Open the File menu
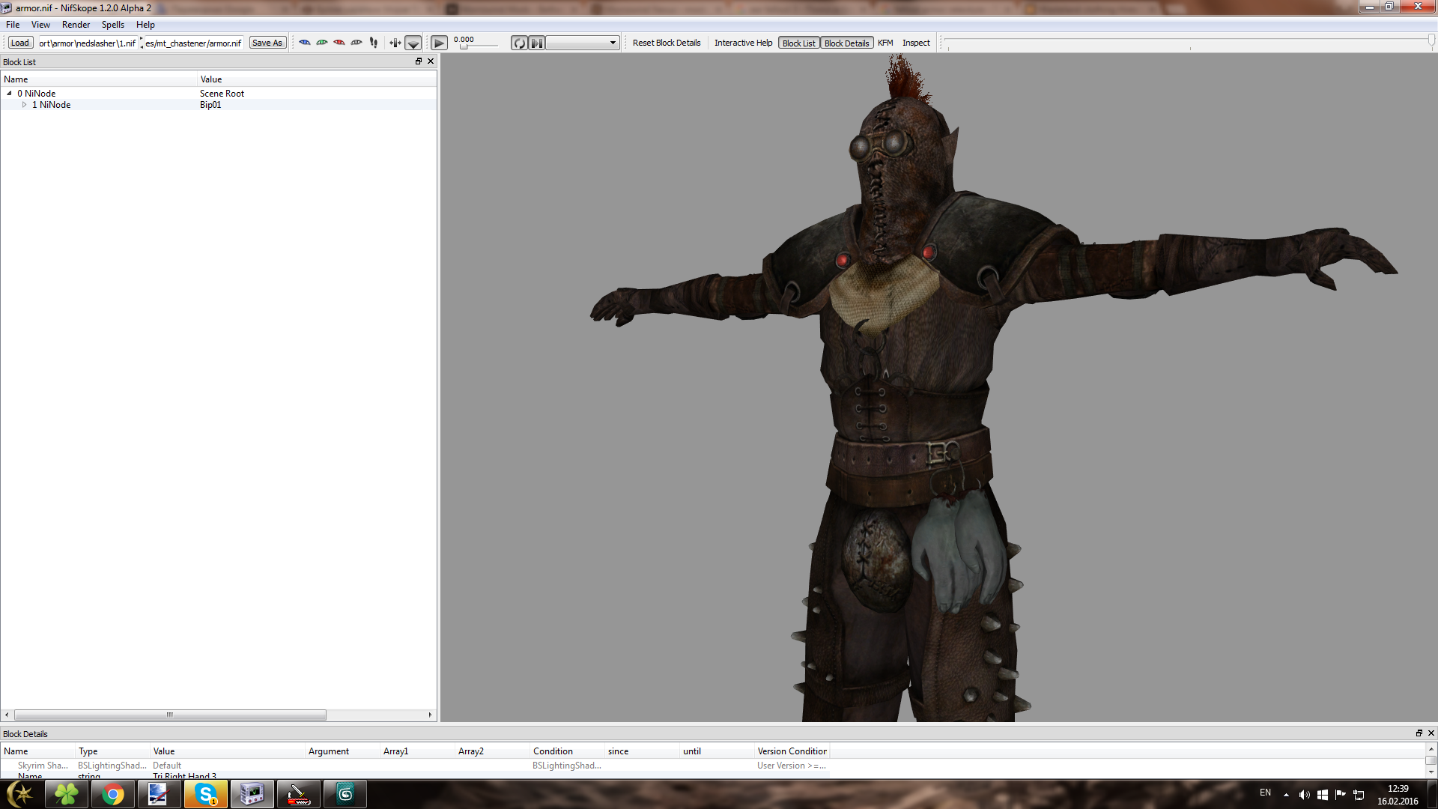This screenshot has width=1438, height=809. click(13, 25)
